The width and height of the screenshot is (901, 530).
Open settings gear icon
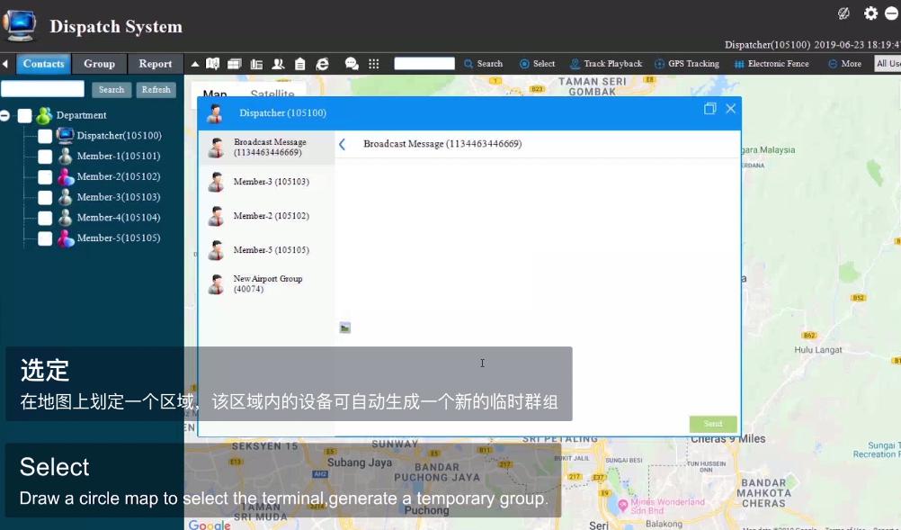(x=871, y=13)
